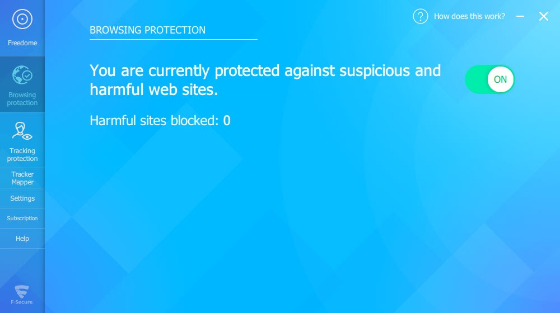The width and height of the screenshot is (560, 313).
Task: Open the Subscription page
Action: (22, 218)
